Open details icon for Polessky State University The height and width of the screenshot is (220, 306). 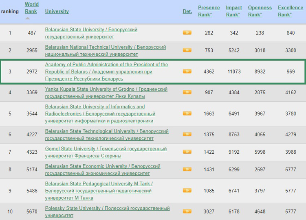tap(187, 211)
